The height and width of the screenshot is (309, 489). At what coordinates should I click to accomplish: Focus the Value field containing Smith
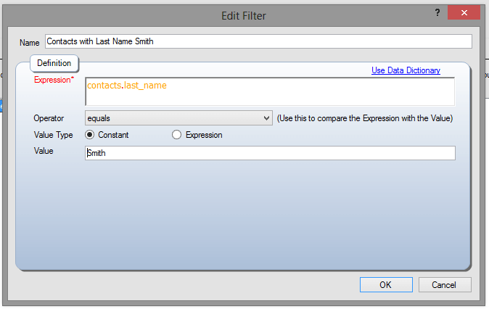pos(269,153)
